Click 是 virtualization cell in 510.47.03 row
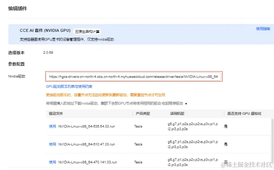This screenshot has width=274, height=170. click(226, 144)
